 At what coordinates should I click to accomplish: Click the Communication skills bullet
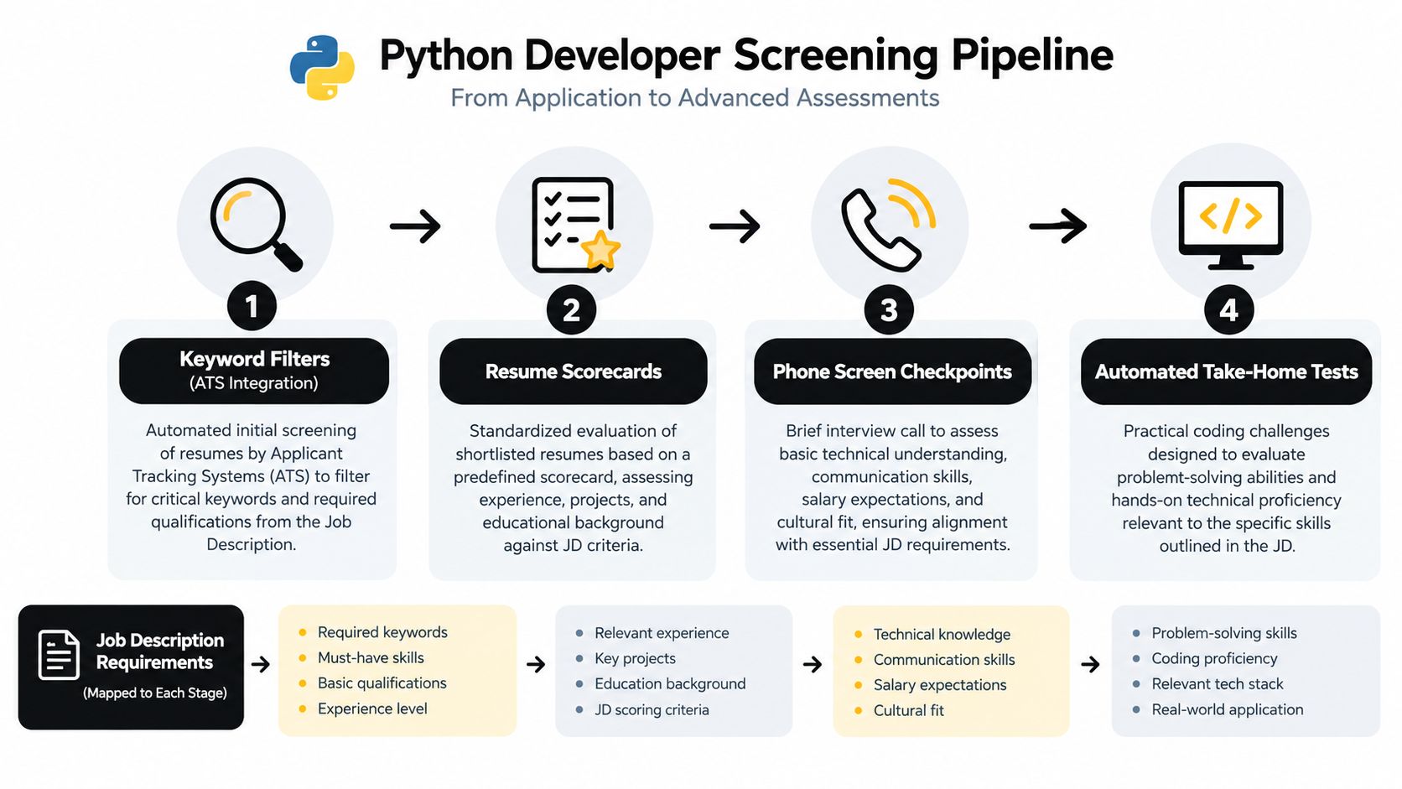point(935,659)
